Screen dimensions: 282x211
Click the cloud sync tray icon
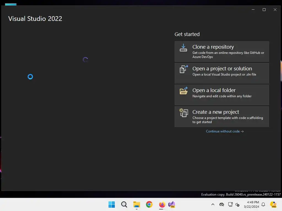[222, 204]
